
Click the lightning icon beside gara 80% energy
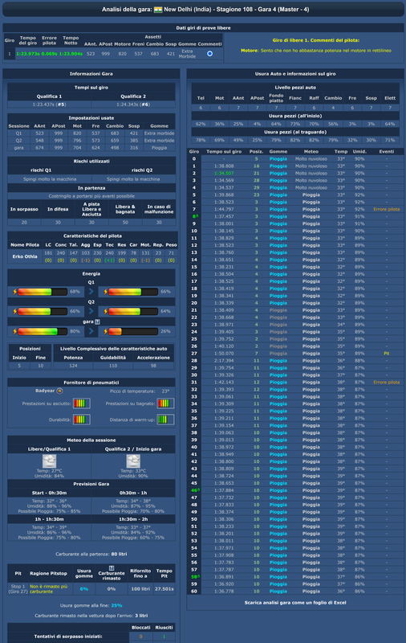point(14,331)
